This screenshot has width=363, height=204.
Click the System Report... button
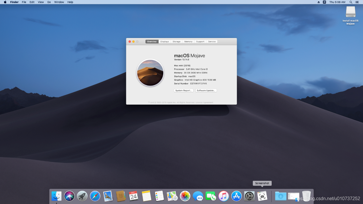[184, 90]
